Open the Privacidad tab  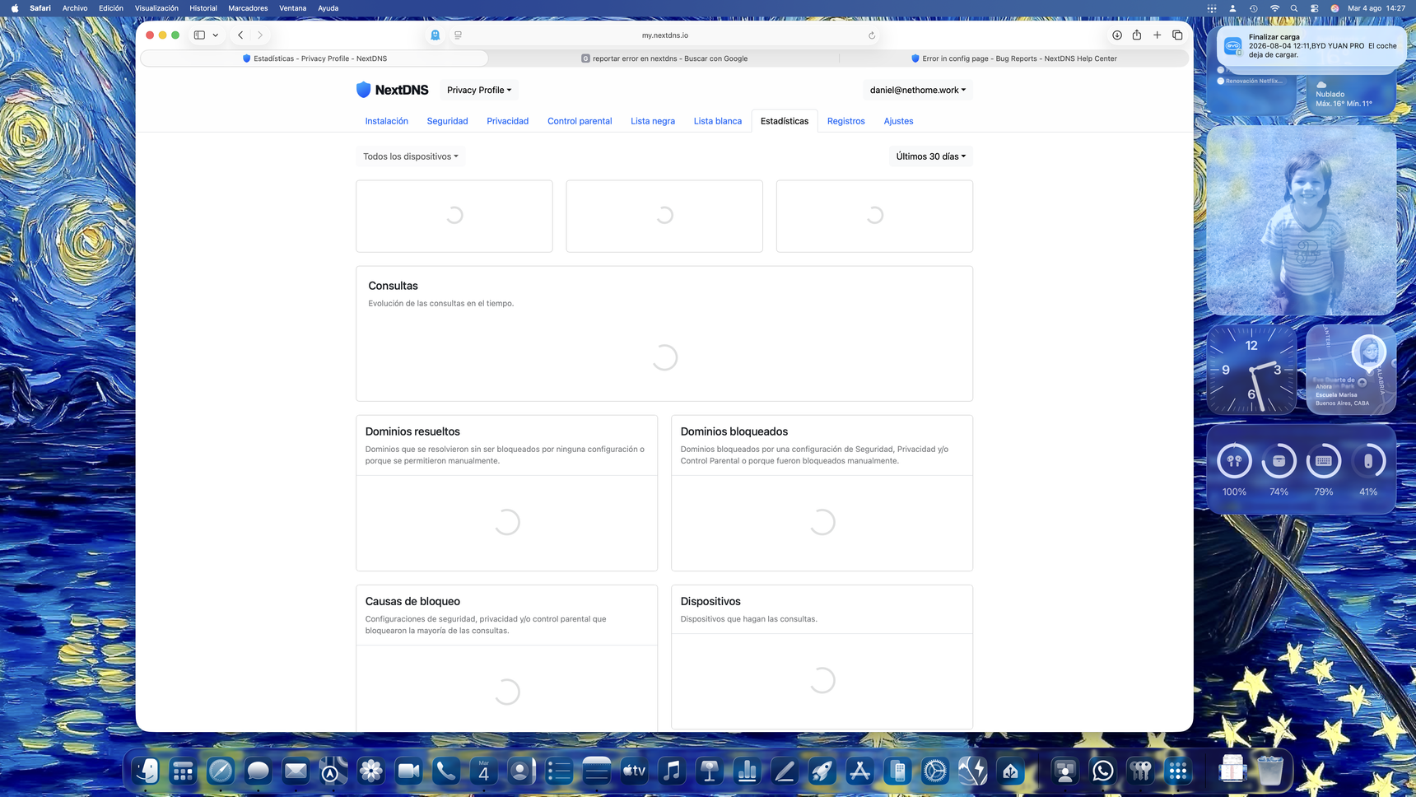pos(507,121)
